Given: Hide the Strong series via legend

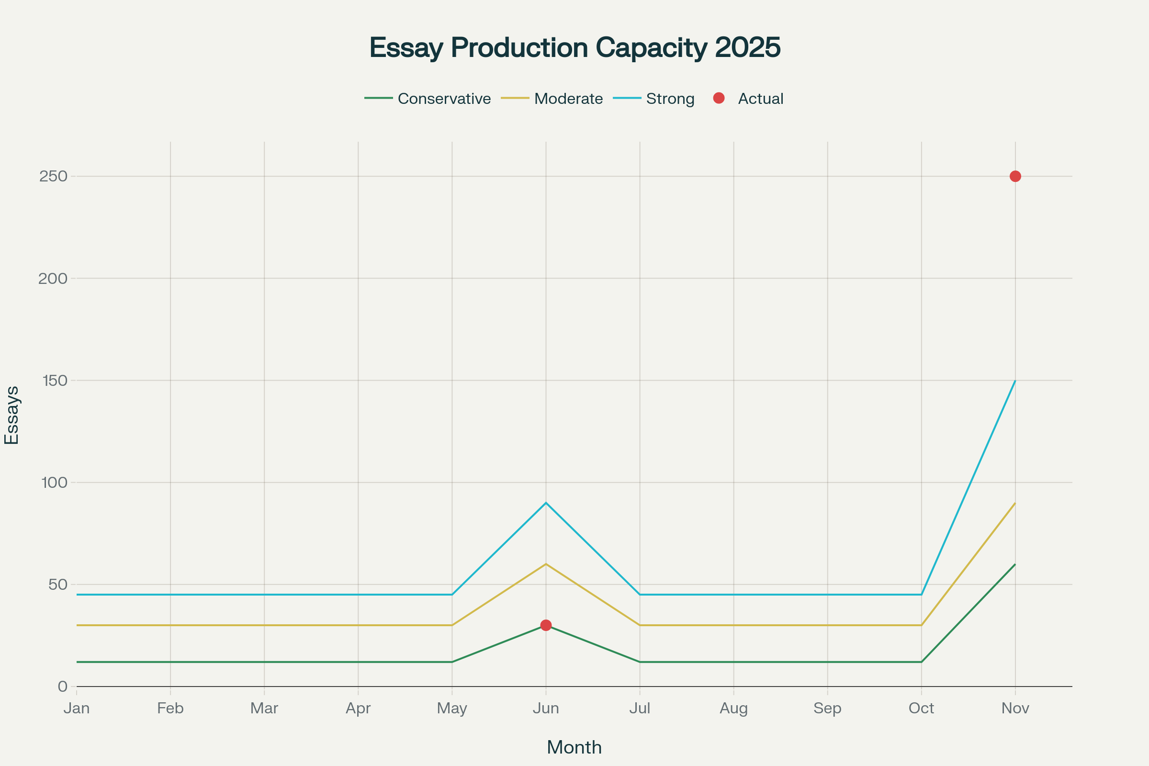Looking at the screenshot, I should [x=670, y=99].
